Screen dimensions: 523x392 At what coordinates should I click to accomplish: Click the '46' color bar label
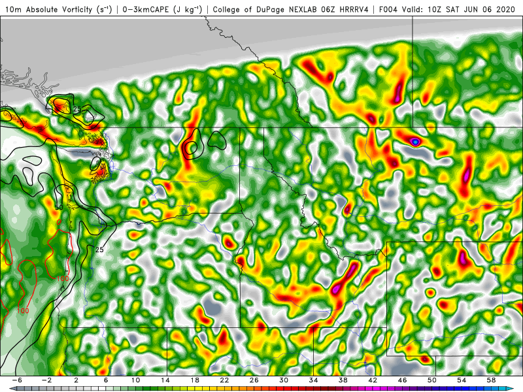pyautogui.click(x=402, y=380)
